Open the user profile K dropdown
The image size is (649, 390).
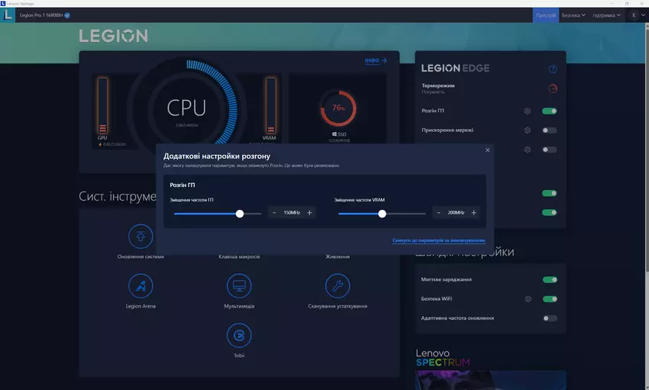point(635,15)
